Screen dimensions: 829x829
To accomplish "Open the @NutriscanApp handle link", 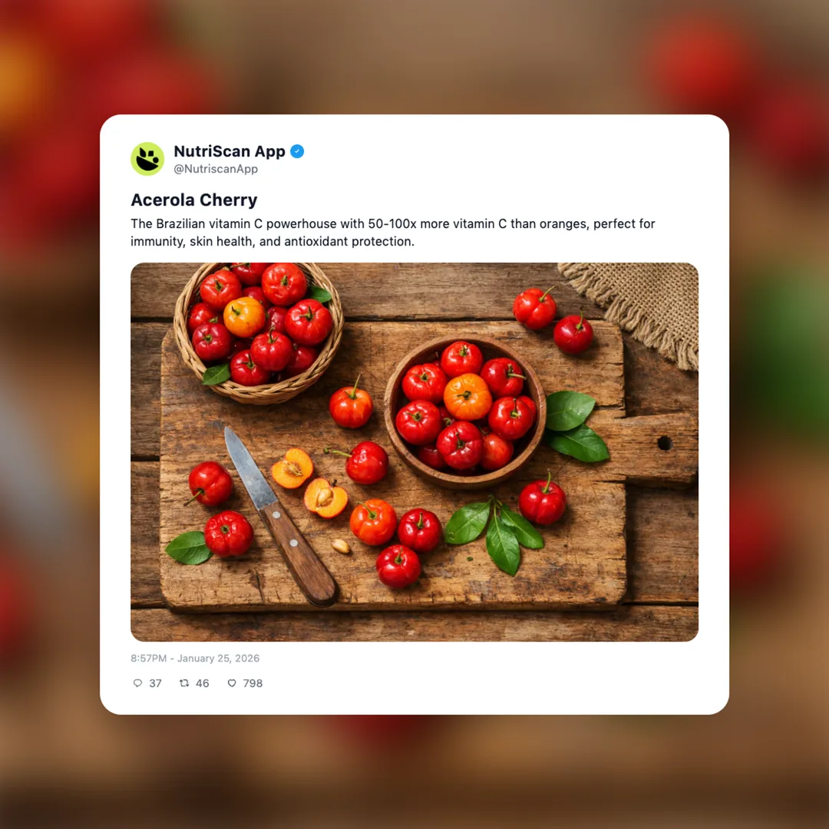I will point(216,169).
